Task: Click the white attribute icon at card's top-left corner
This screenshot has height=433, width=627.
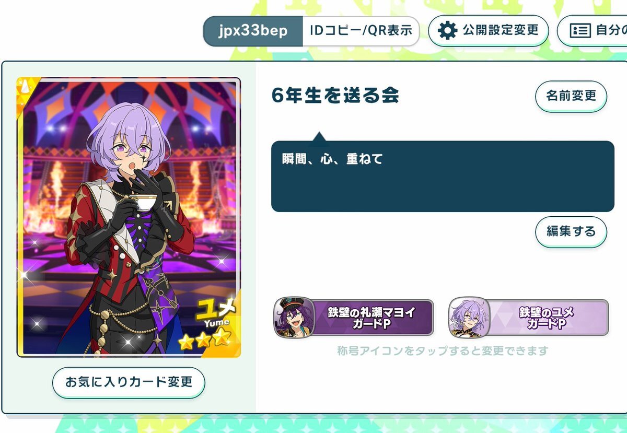Action: (x=25, y=87)
